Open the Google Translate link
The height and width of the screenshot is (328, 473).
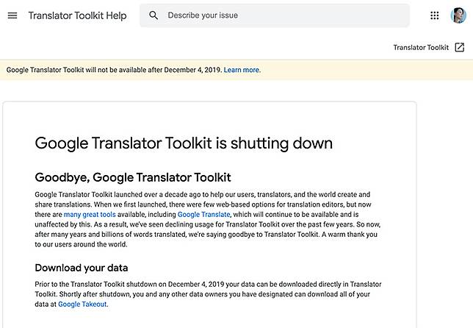pos(203,214)
